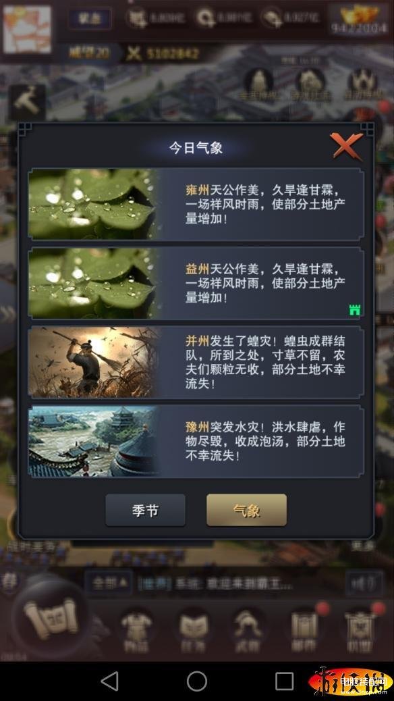Open the banner icon at far right of bottom bar
Screen dimensions: 394x701
click(x=361, y=630)
